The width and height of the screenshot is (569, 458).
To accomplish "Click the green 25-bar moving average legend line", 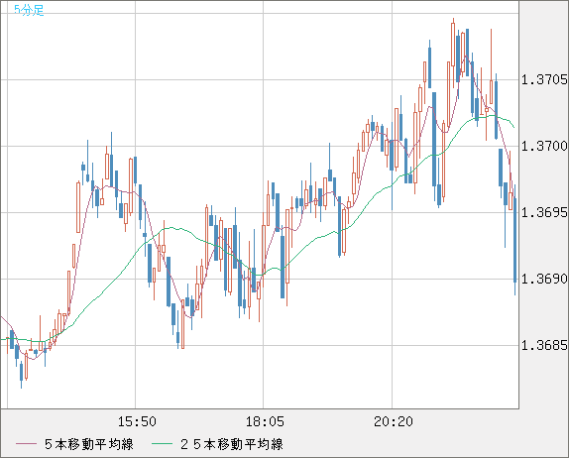I will pyautogui.click(x=162, y=444).
